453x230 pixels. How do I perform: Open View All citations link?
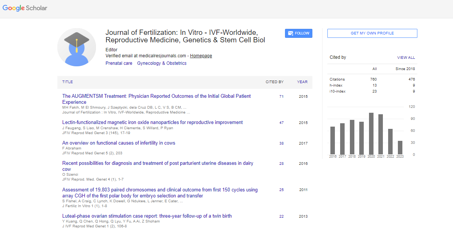point(406,58)
